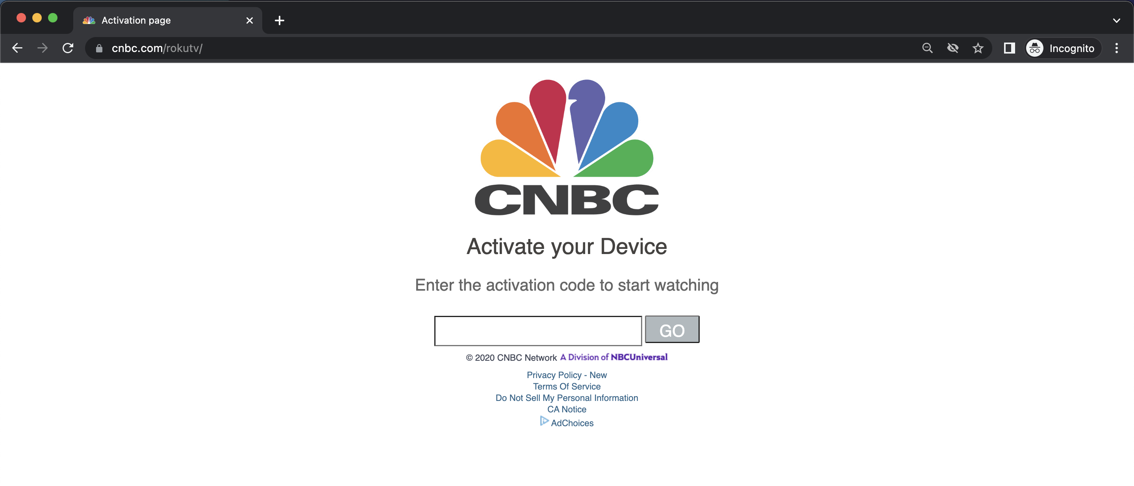Submit the code with the GO button
Viewport: 1134px width, 486px height.
(672, 329)
